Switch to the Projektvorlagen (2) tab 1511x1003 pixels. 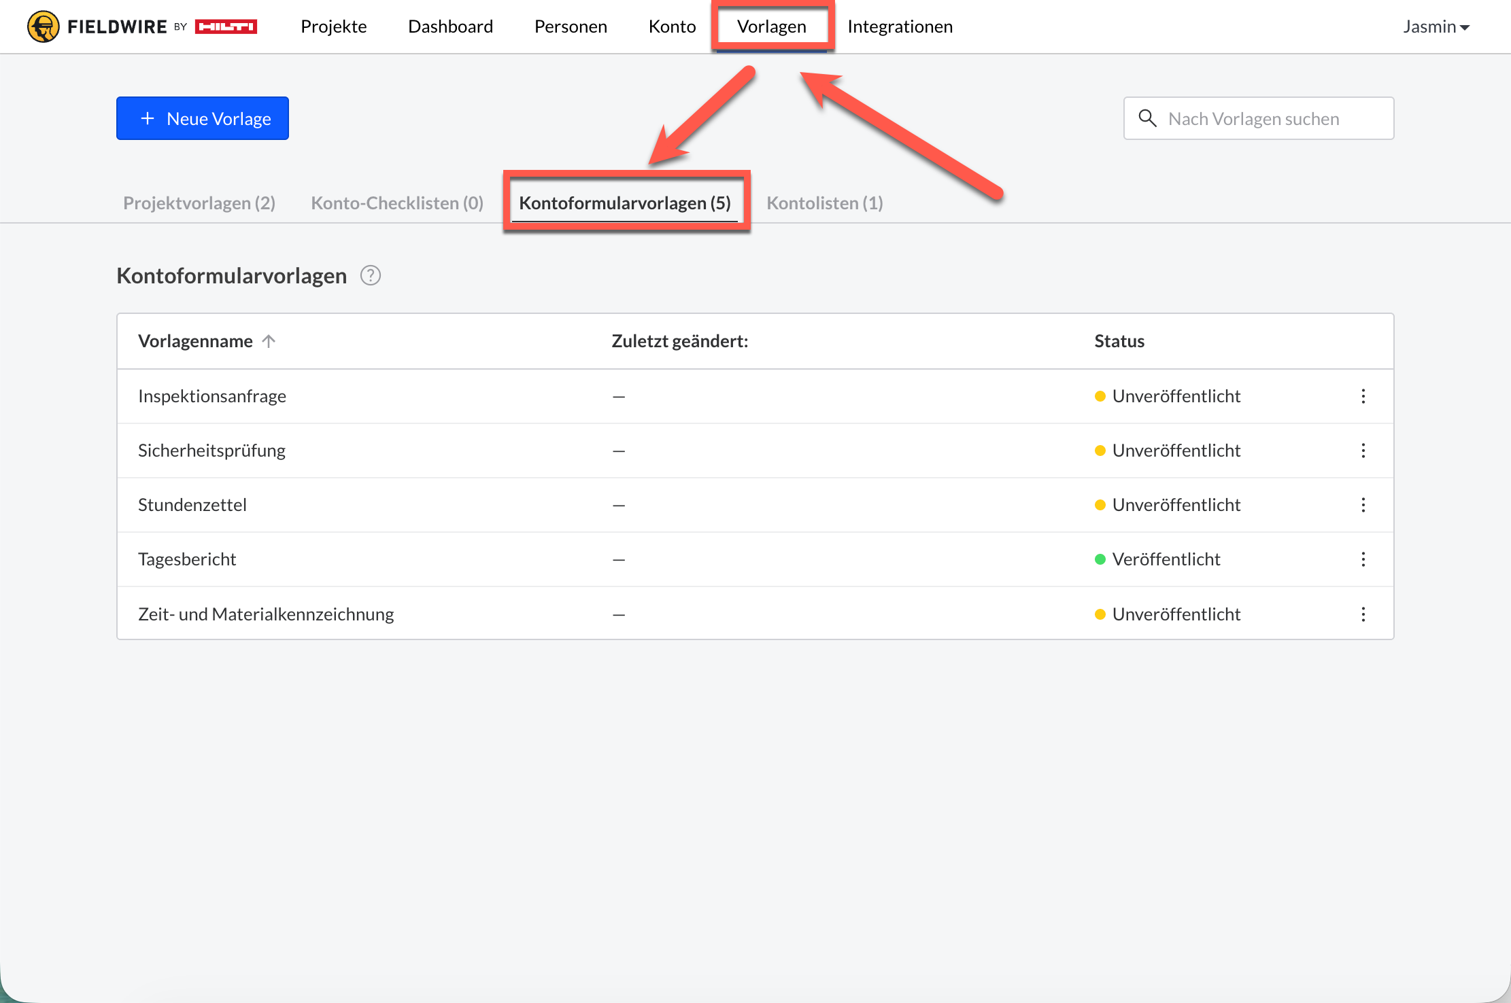[199, 203]
